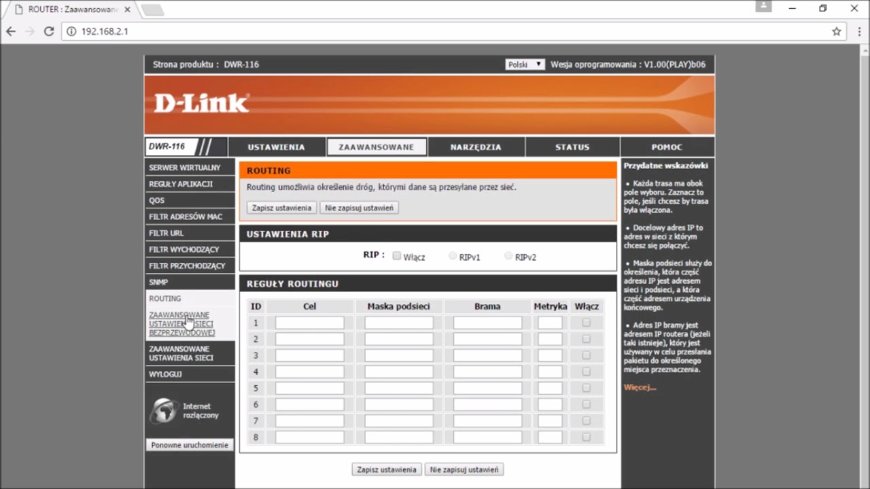This screenshot has width=870, height=489.
Task: Click the top Zapisz ustawienia button
Action: click(x=281, y=208)
